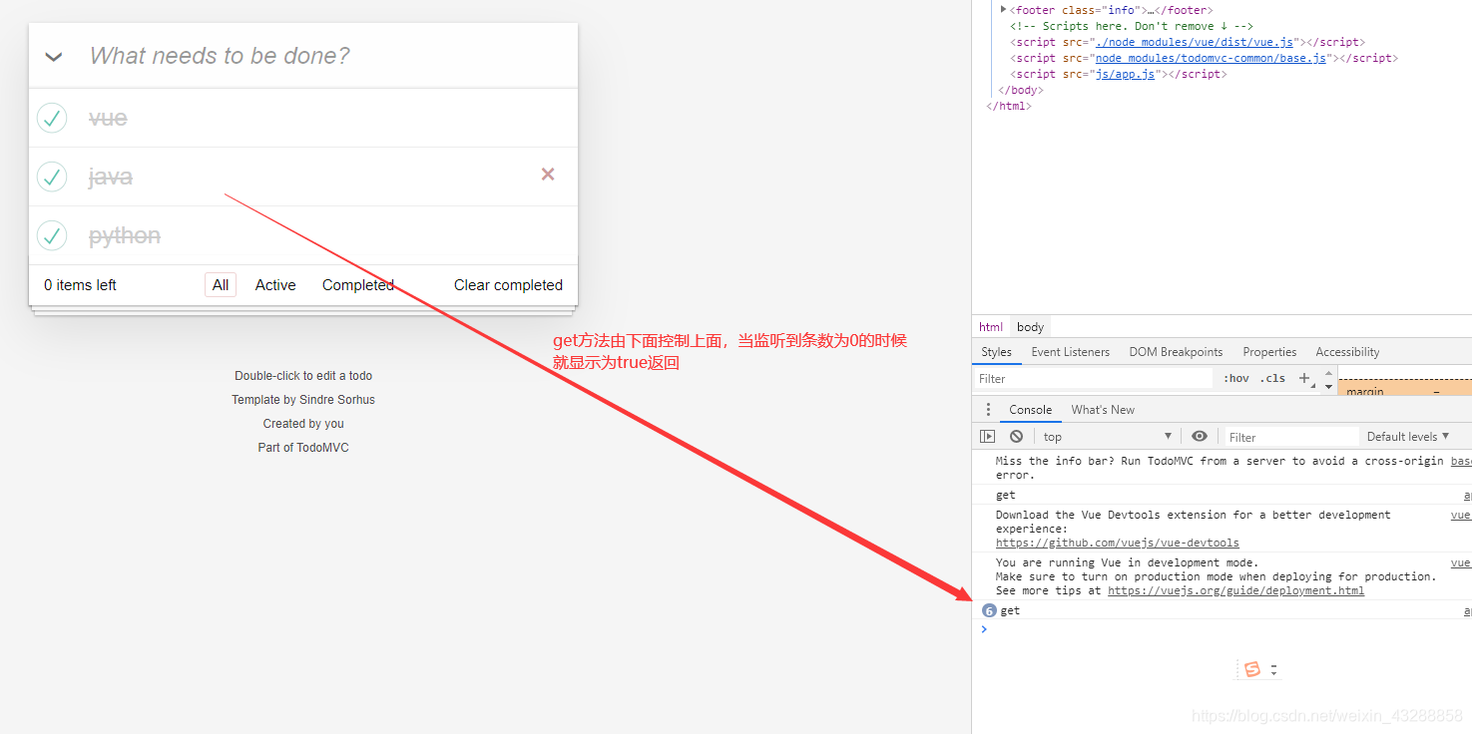Select the closing body tag line
This screenshot has width=1472, height=734.
[1020, 90]
